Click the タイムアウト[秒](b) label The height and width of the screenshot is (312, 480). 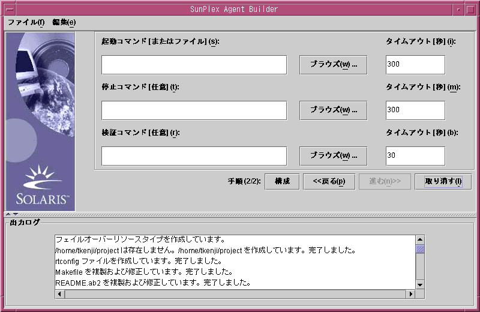click(x=422, y=133)
